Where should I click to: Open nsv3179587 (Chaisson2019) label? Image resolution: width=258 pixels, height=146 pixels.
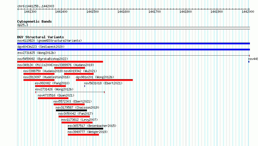[77, 107]
